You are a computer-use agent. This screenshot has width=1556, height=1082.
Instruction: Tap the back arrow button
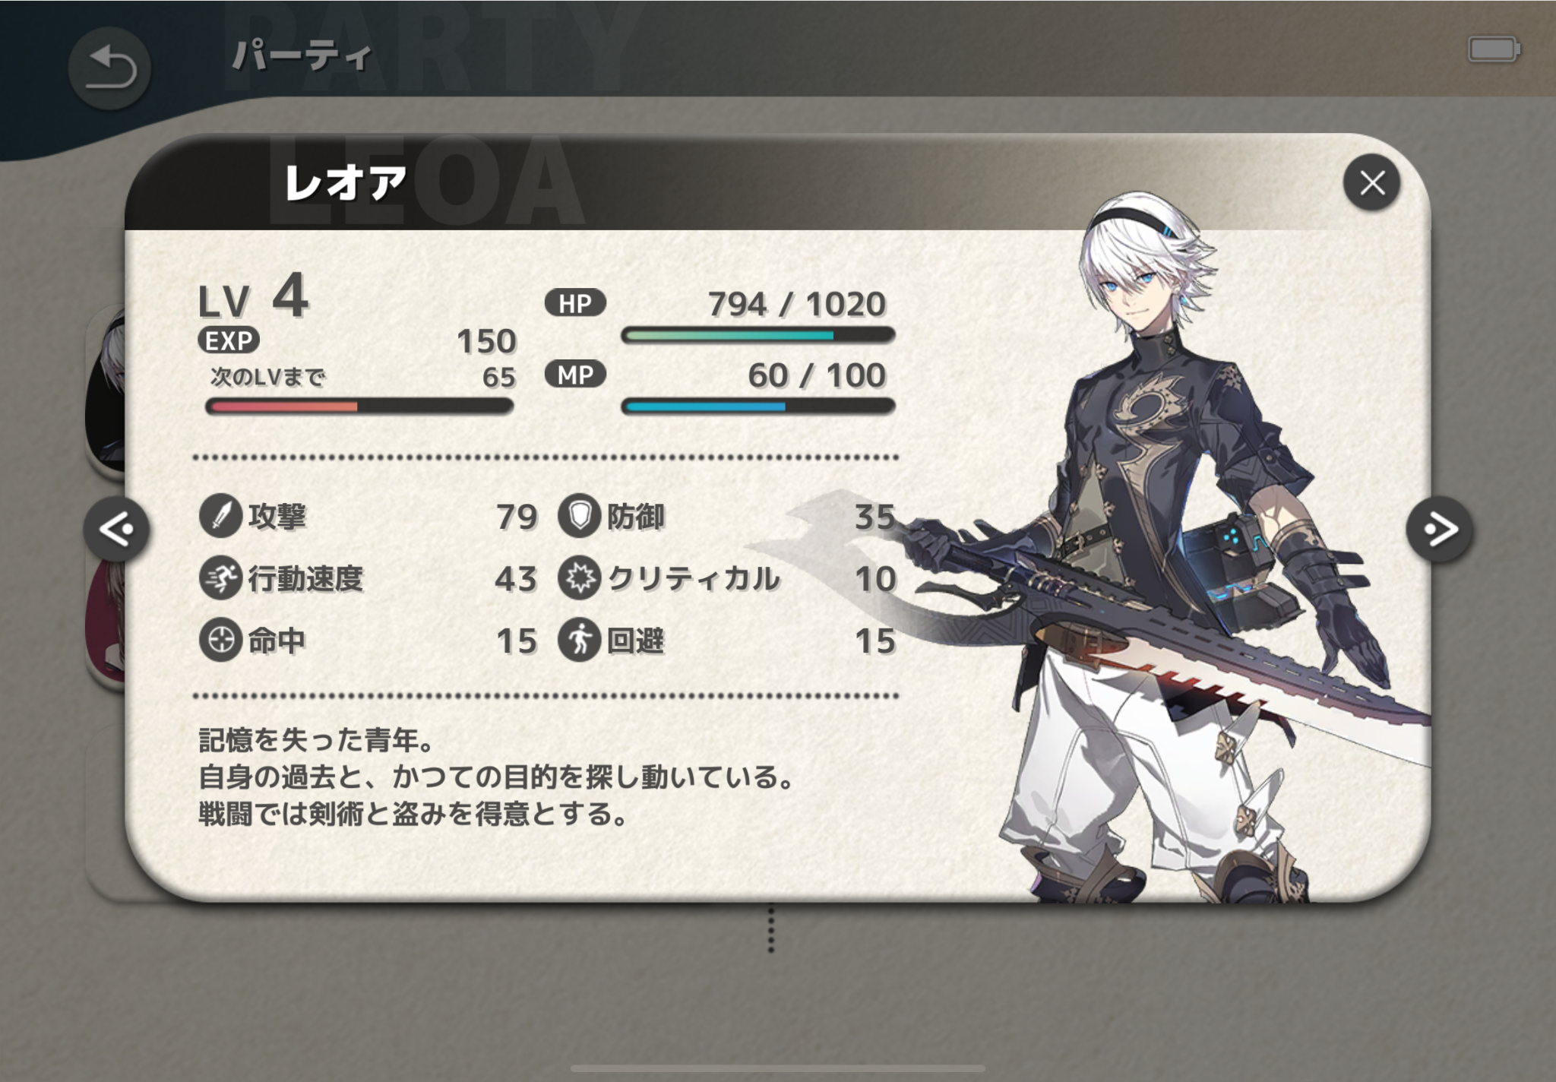click(109, 68)
